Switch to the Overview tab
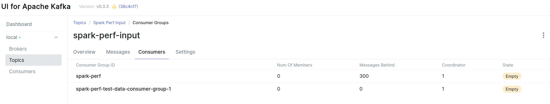550x104 pixels. (x=84, y=52)
